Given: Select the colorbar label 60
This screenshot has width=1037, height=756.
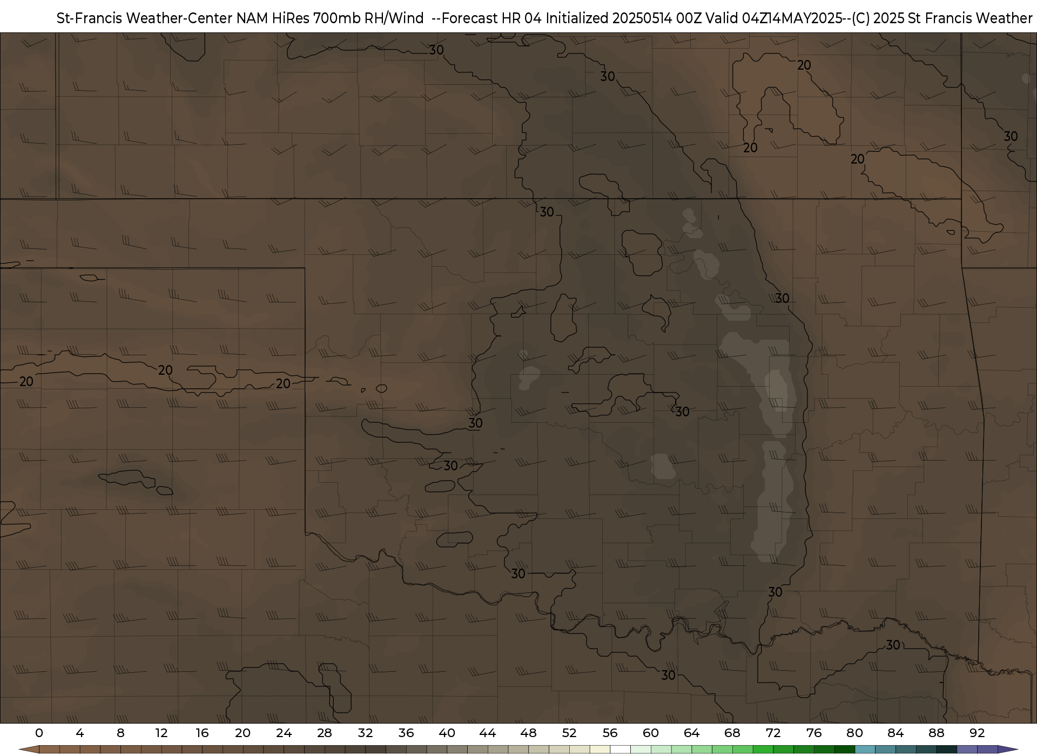Looking at the screenshot, I should 651,733.
